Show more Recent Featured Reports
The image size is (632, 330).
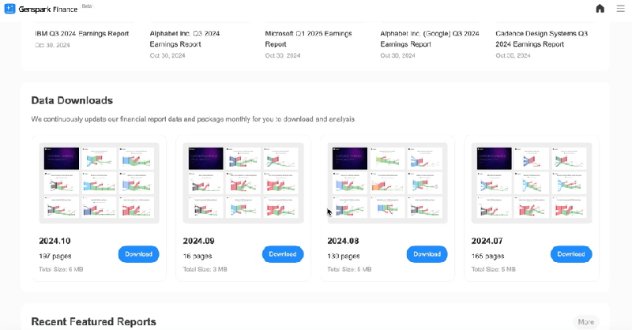(585, 322)
